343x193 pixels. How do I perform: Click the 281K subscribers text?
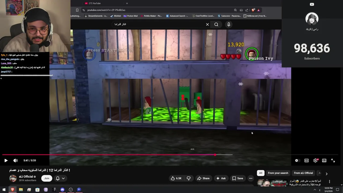tap(28, 180)
